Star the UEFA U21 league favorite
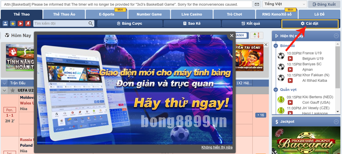Viewport: 342px width, 154px height. [13, 90]
